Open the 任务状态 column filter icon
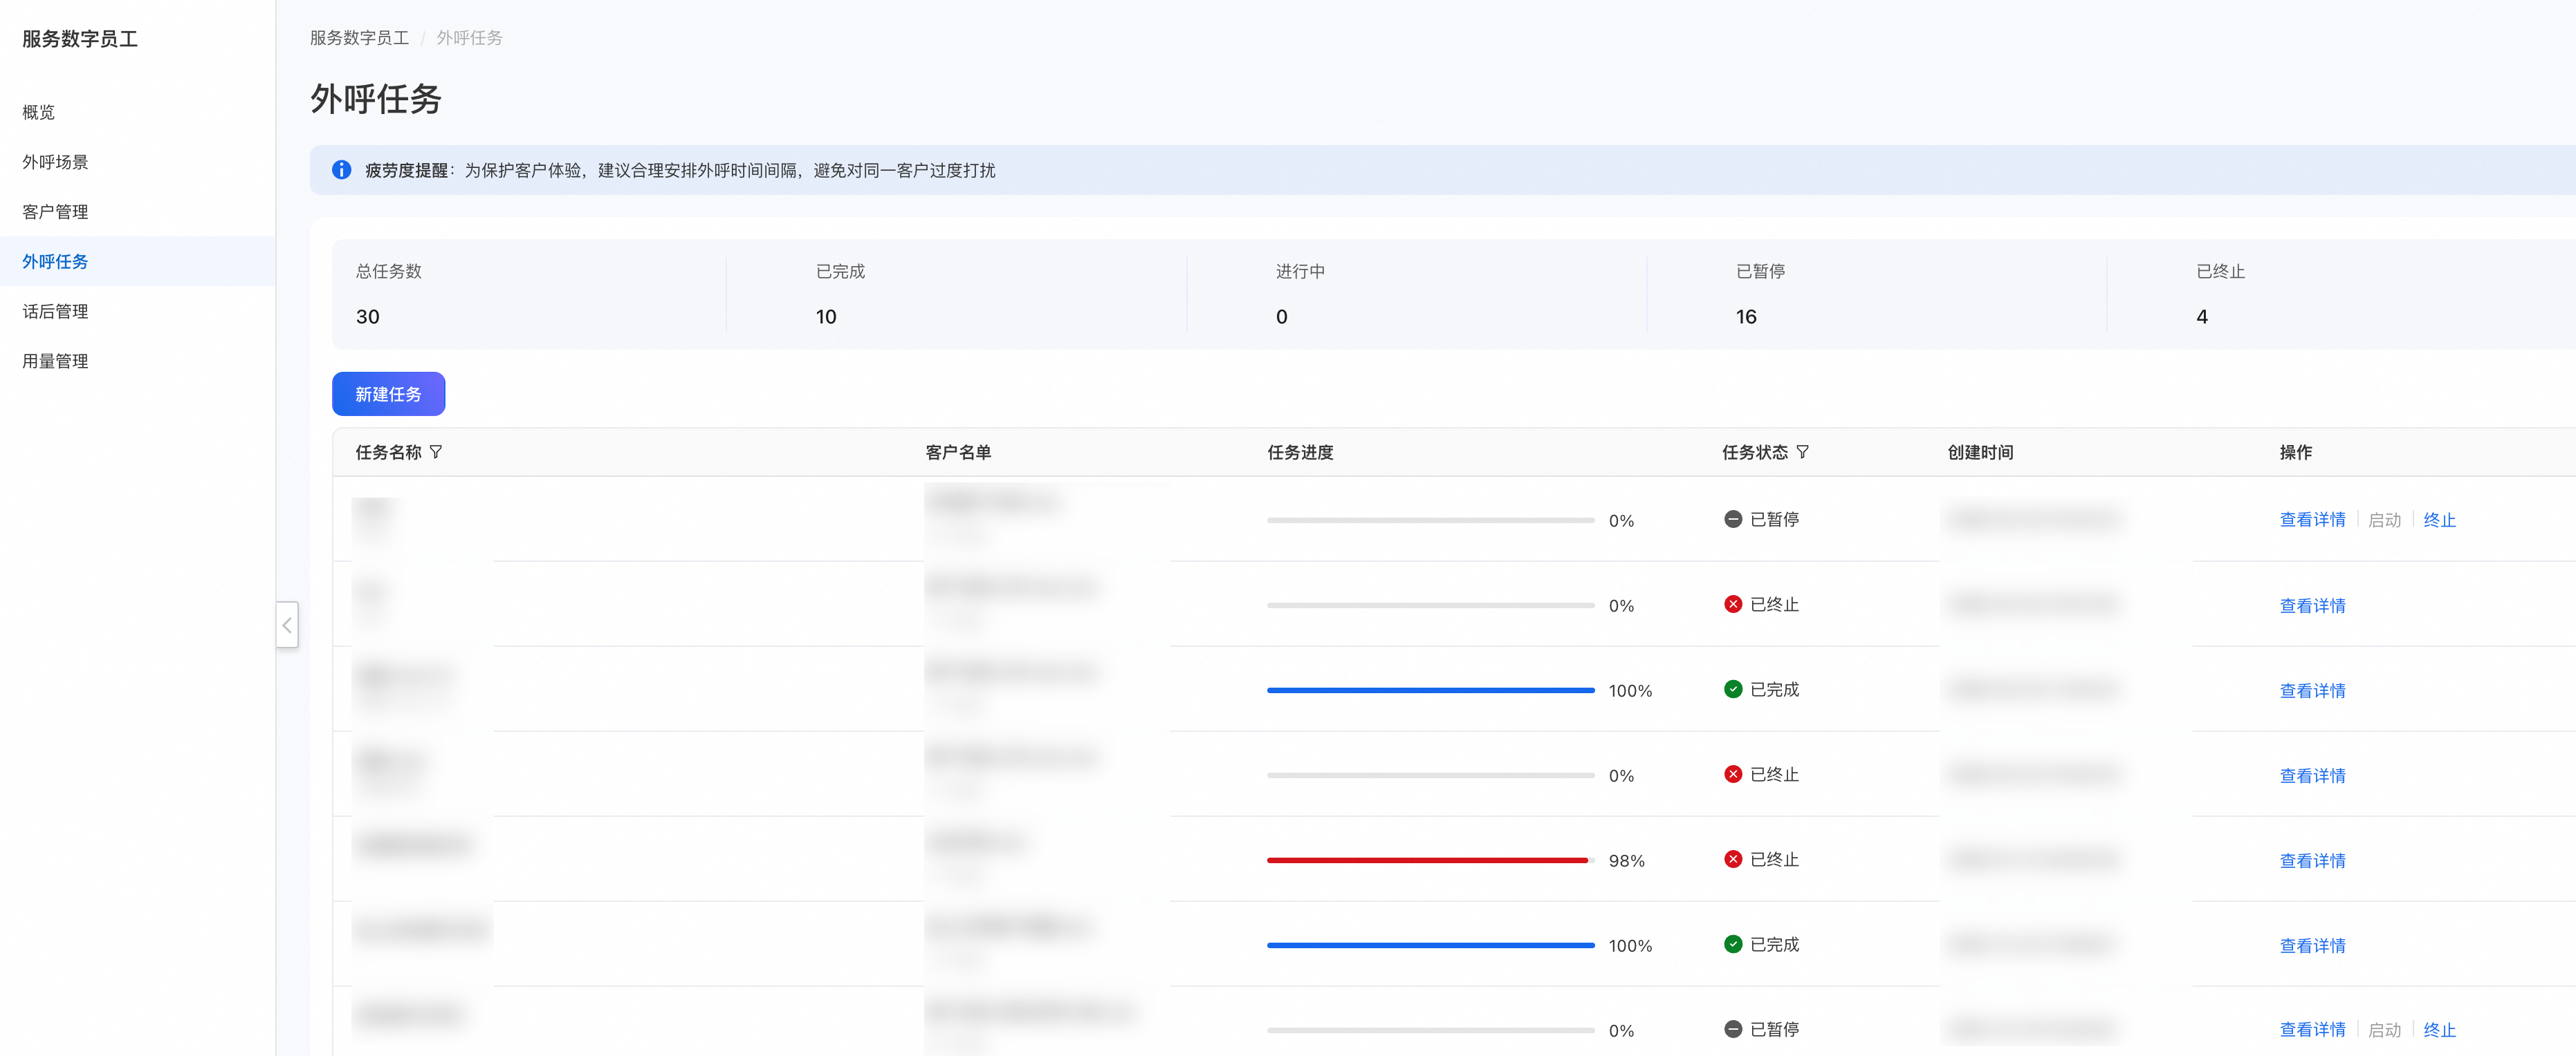Screen dimensions: 2576x1056 pyautogui.click(x=1802, y=453)
